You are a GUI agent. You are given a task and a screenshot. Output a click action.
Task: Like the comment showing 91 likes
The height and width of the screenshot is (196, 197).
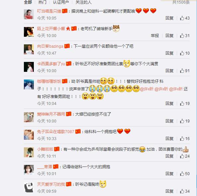[185, 71]
